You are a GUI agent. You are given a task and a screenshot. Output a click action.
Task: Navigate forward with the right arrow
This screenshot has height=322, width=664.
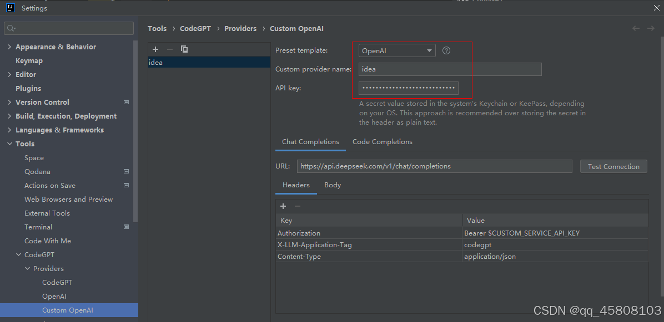coord(651,28)
